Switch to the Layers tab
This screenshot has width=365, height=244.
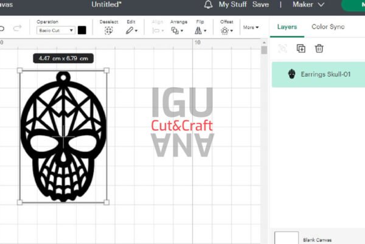[x=287, y=27]
